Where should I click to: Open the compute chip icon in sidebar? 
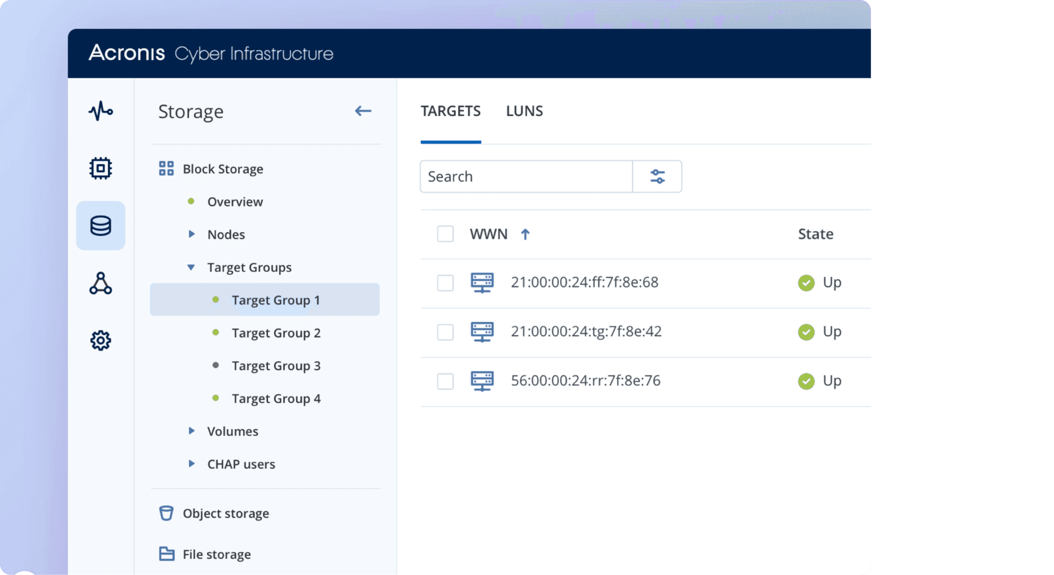coord(101,168)
